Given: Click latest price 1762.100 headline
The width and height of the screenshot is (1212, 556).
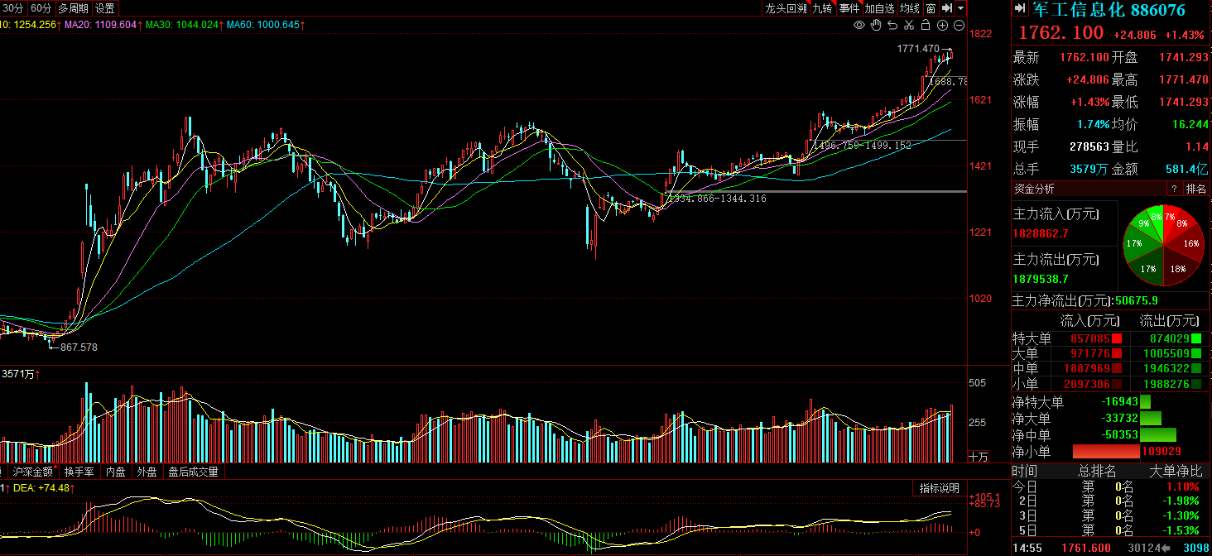Looking at the screenshot, I should [1060, 33].
